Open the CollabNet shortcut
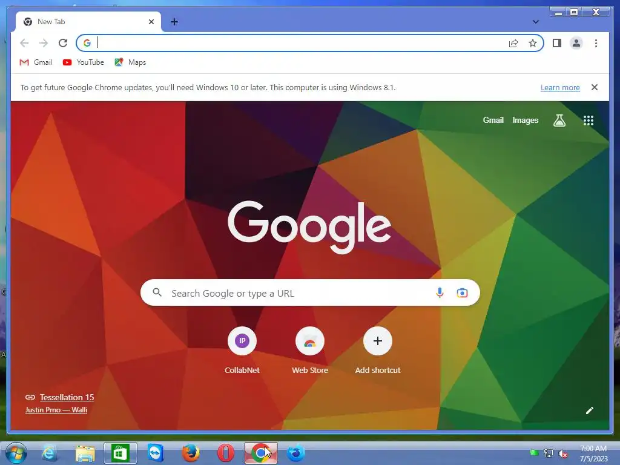This screenshot has width=620, height=465. click(x=242, y=351)
